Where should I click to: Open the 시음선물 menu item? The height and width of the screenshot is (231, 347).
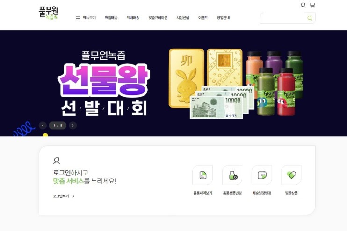183,18
